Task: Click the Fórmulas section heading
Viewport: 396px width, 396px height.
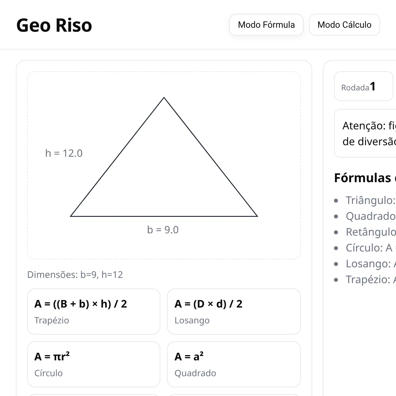Action: click(365, 178)
